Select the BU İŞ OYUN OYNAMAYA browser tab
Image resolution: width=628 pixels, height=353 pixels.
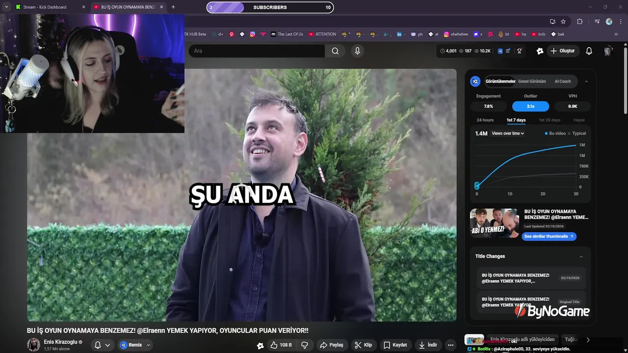128,7
